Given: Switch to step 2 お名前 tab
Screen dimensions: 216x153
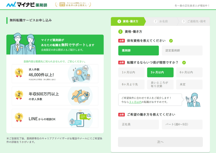Looking at the screenshot, I should pos(161,21).
